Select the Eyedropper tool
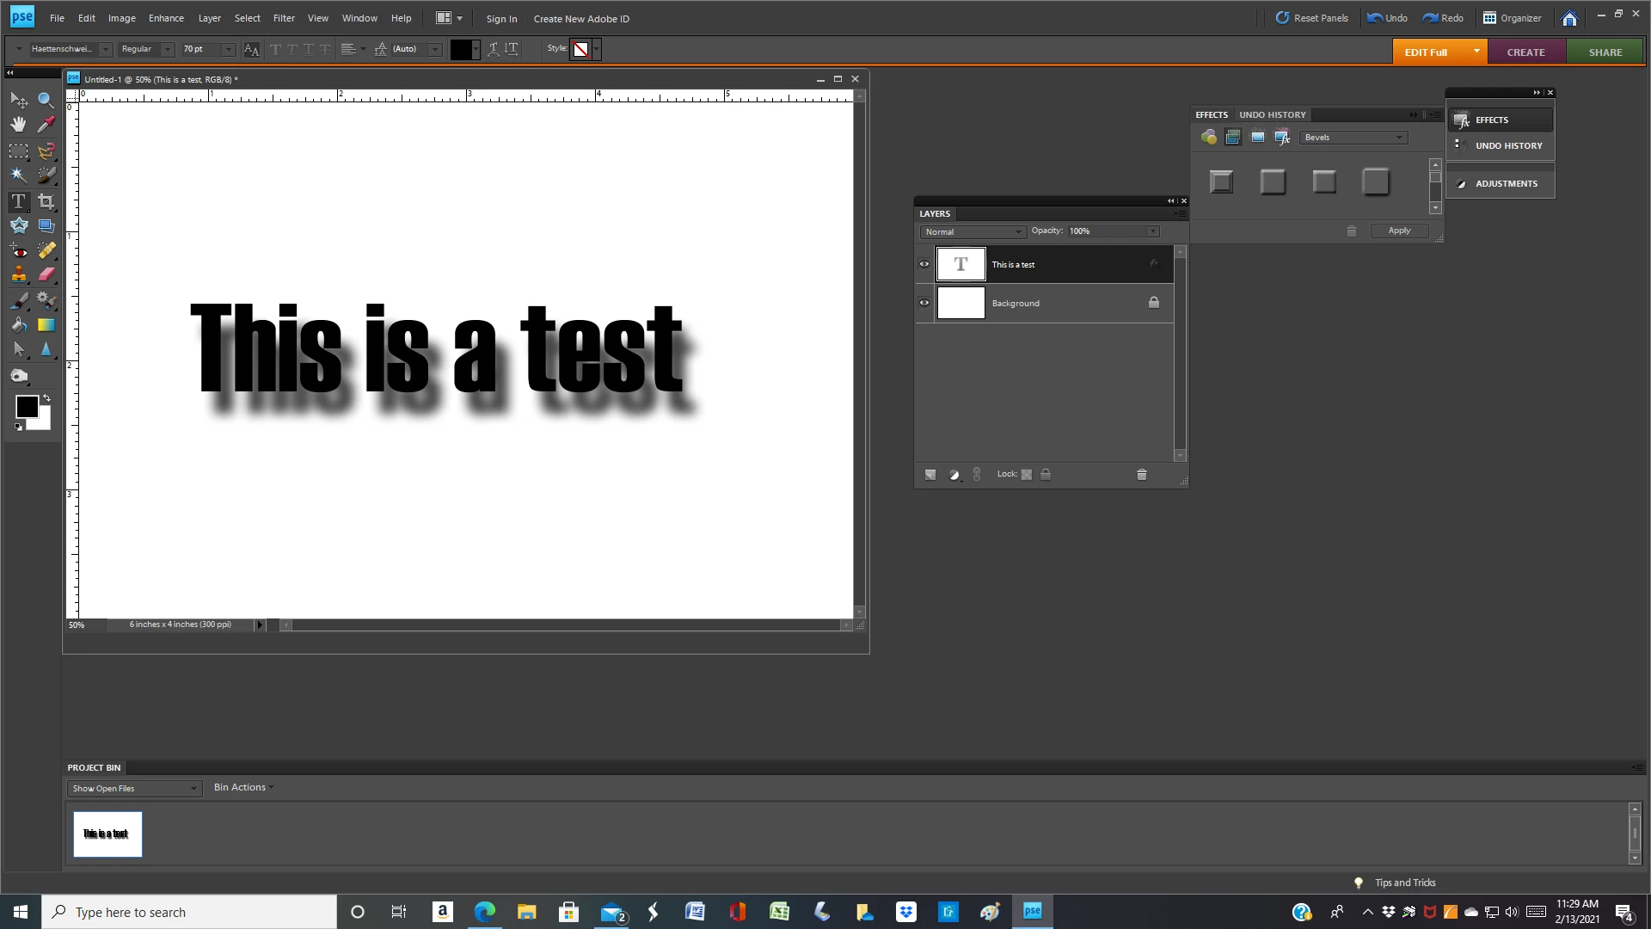1651x929 pixels. (46, 125)
